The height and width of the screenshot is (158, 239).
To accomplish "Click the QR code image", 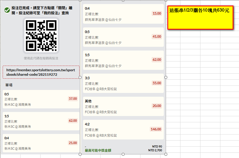I will pos(41,35).
